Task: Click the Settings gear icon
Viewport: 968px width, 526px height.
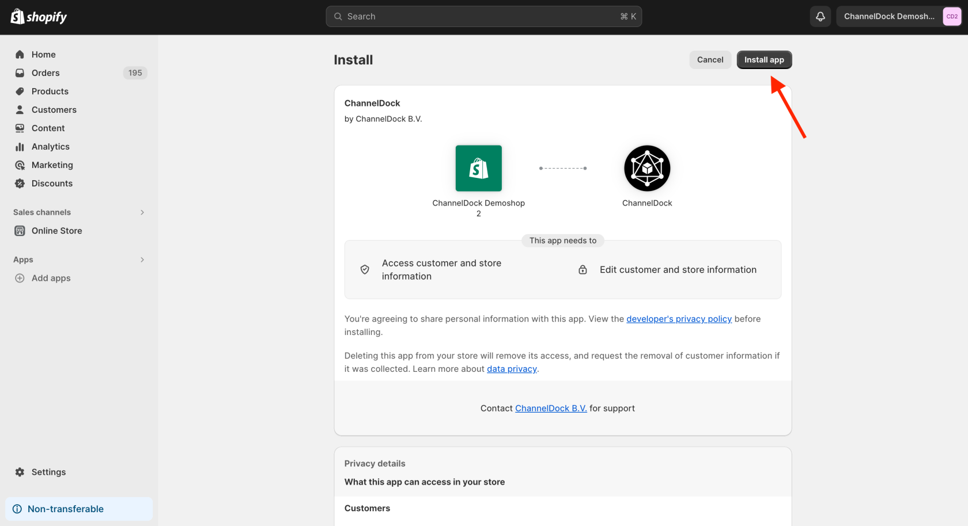Action: point(20,472)
